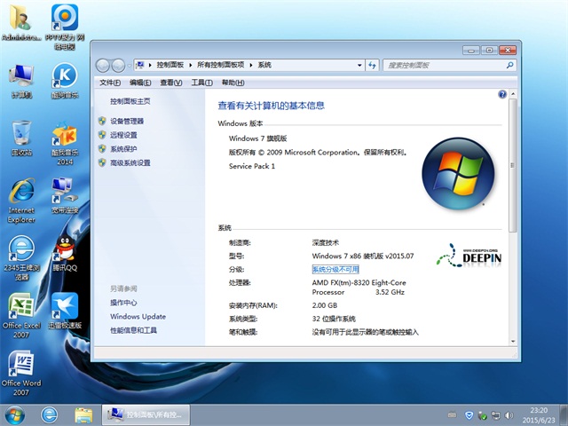This screenshot has height=426, width=568.
Task: Open 系统保护 sidebar link
Action: point(123,148)
